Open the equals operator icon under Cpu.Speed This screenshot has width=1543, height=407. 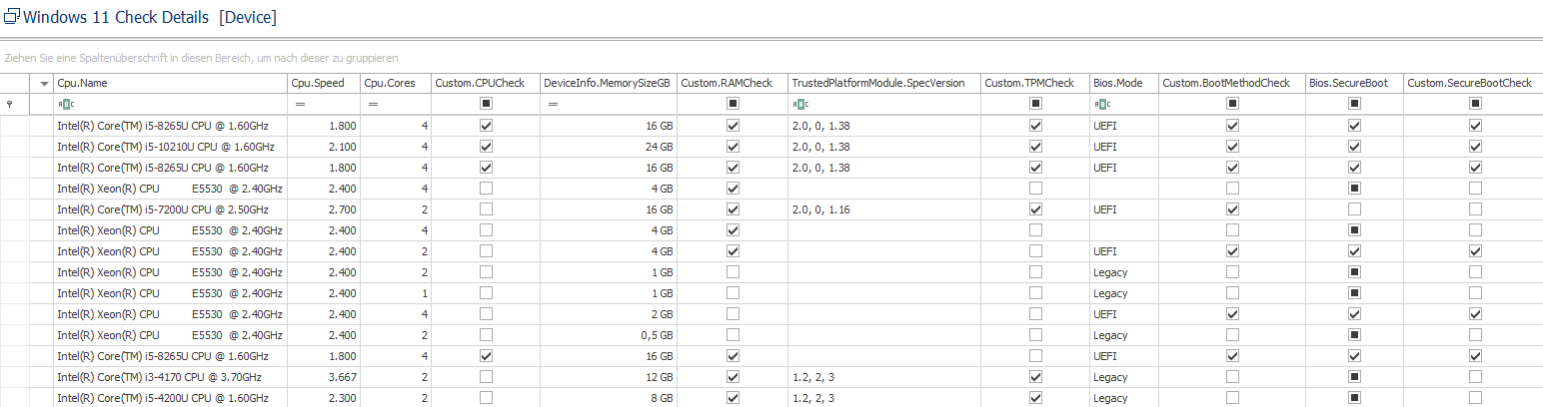click(299, 103)
